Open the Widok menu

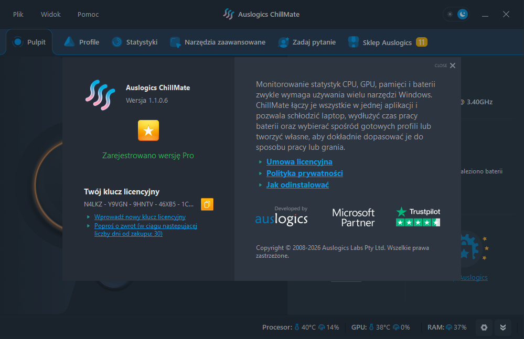click(51, 14)
